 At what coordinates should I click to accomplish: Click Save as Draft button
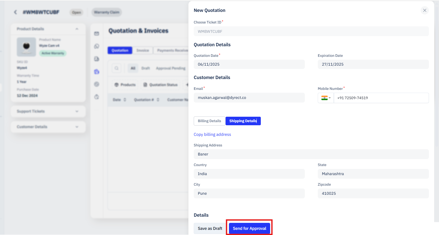coord(210,228)
